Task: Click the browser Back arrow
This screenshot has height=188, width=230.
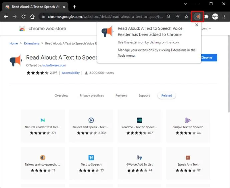Action: [6, 16]
